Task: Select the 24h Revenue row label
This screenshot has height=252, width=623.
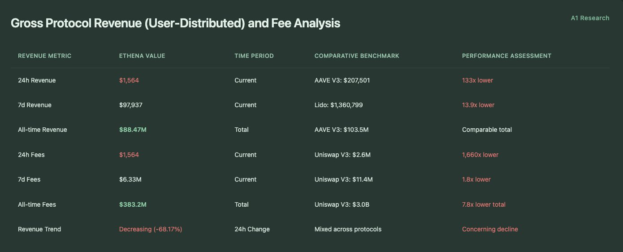Action: pyautogui.click(x=37, y=80)
